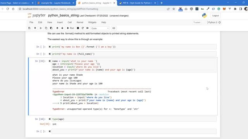Viewport: 248px width, 139px height.
Task: Insert a cell below with the plus icon
Action: (35, 28)
